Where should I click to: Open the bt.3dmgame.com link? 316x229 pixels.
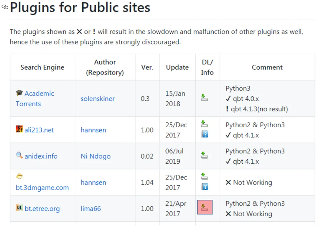pyautogui.click(x=42, y=188)
